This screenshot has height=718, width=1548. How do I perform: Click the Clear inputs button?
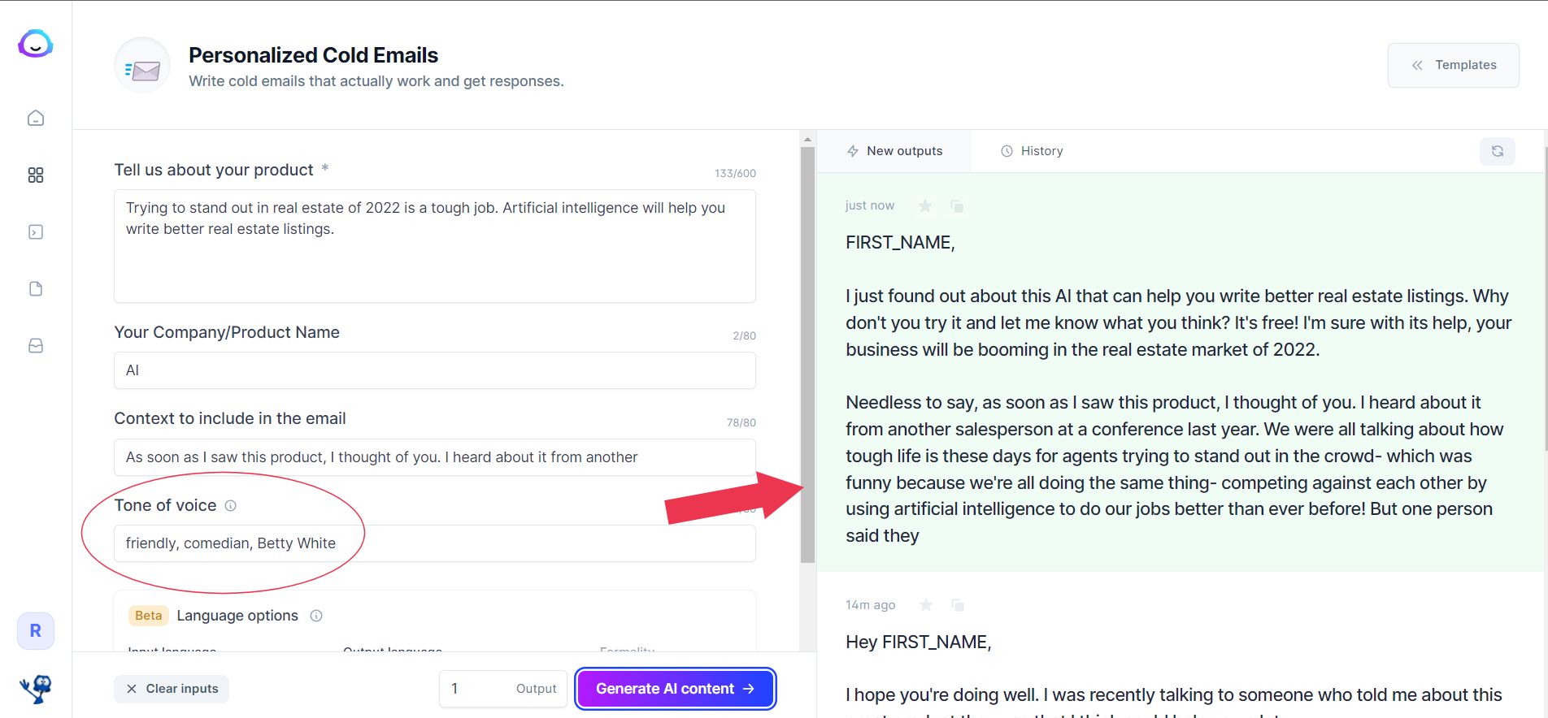(x=172, y=689)
